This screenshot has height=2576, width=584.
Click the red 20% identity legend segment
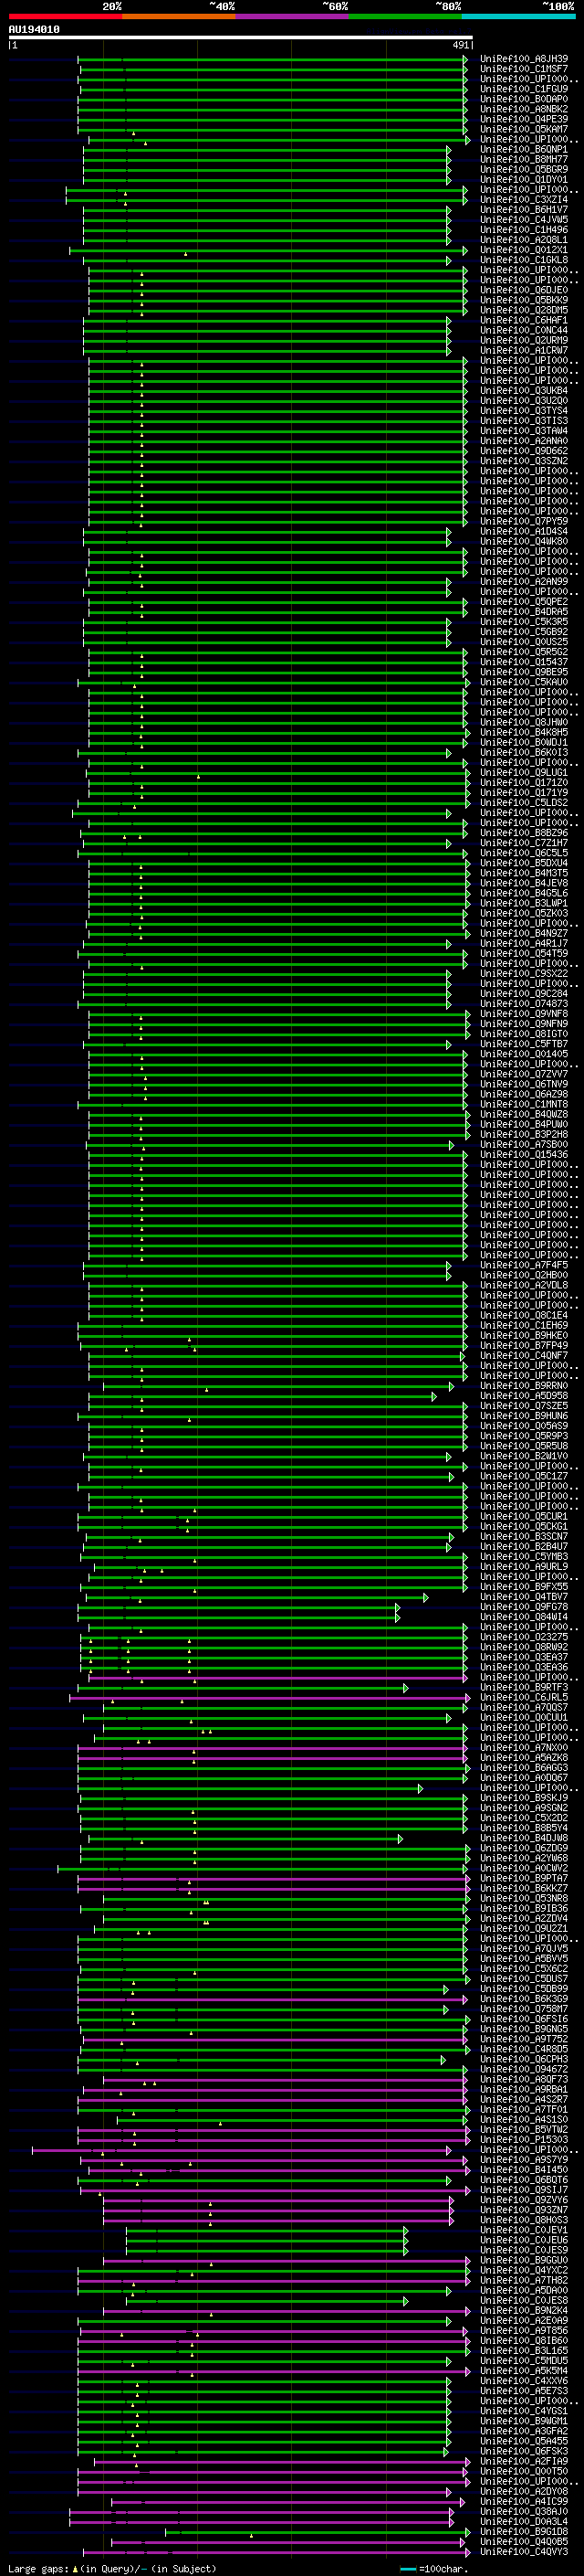point(65,16)
